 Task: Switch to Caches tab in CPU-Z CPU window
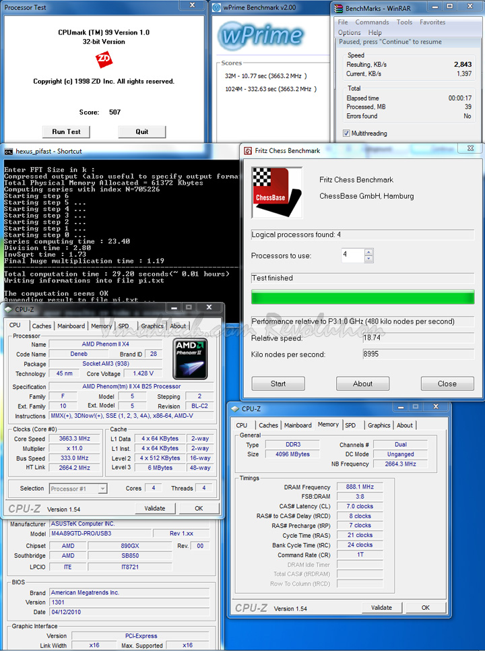tap(42, 326)
